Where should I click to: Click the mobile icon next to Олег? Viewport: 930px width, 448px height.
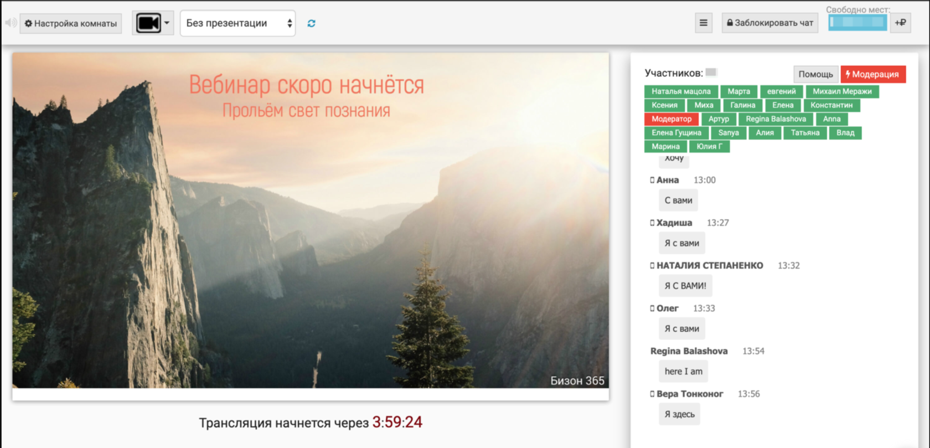[652, 308]
